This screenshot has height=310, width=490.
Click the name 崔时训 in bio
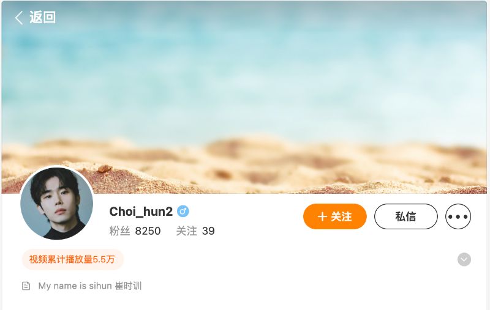pyautogui.click(x=128, y=286)
